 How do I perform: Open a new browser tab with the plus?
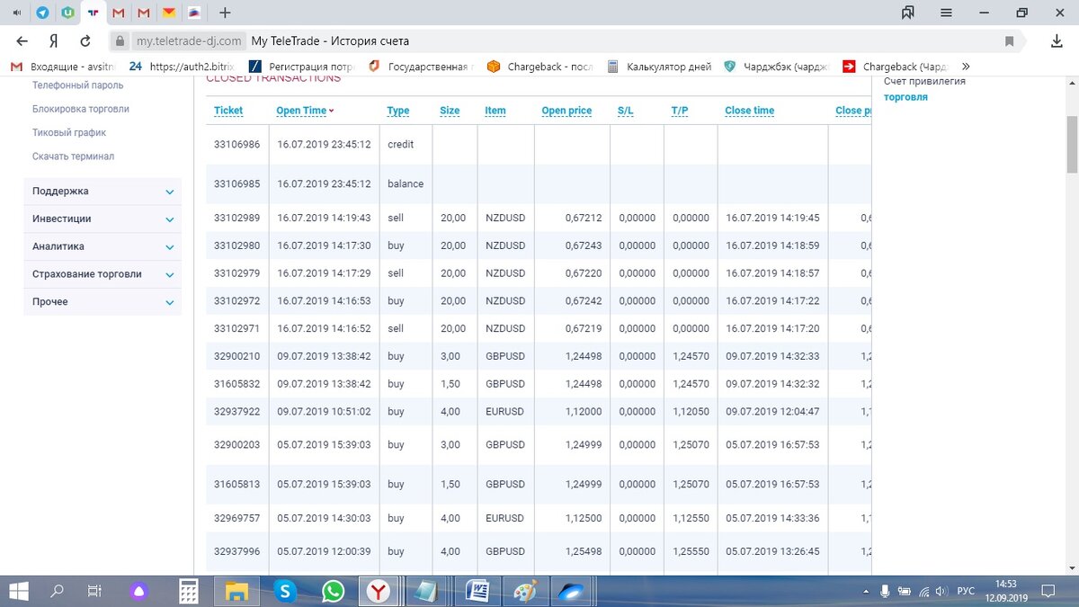[225, 13]
